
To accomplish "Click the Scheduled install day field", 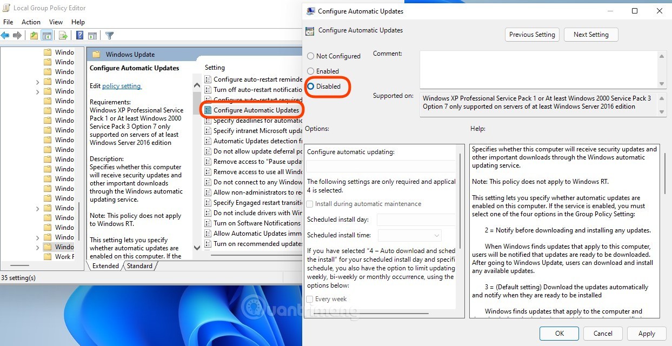I will point(416,219).
